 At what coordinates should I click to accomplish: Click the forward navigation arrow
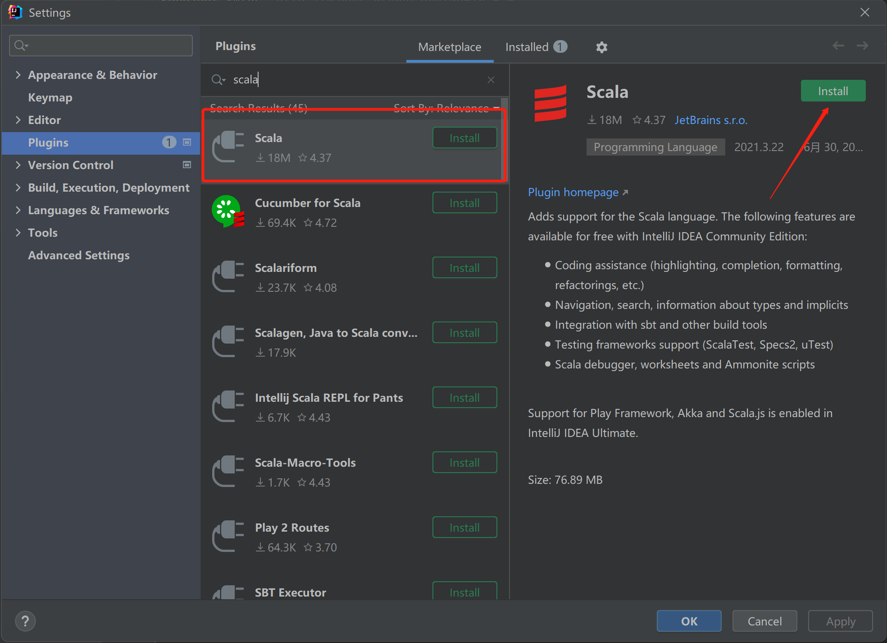click(862, 46)
